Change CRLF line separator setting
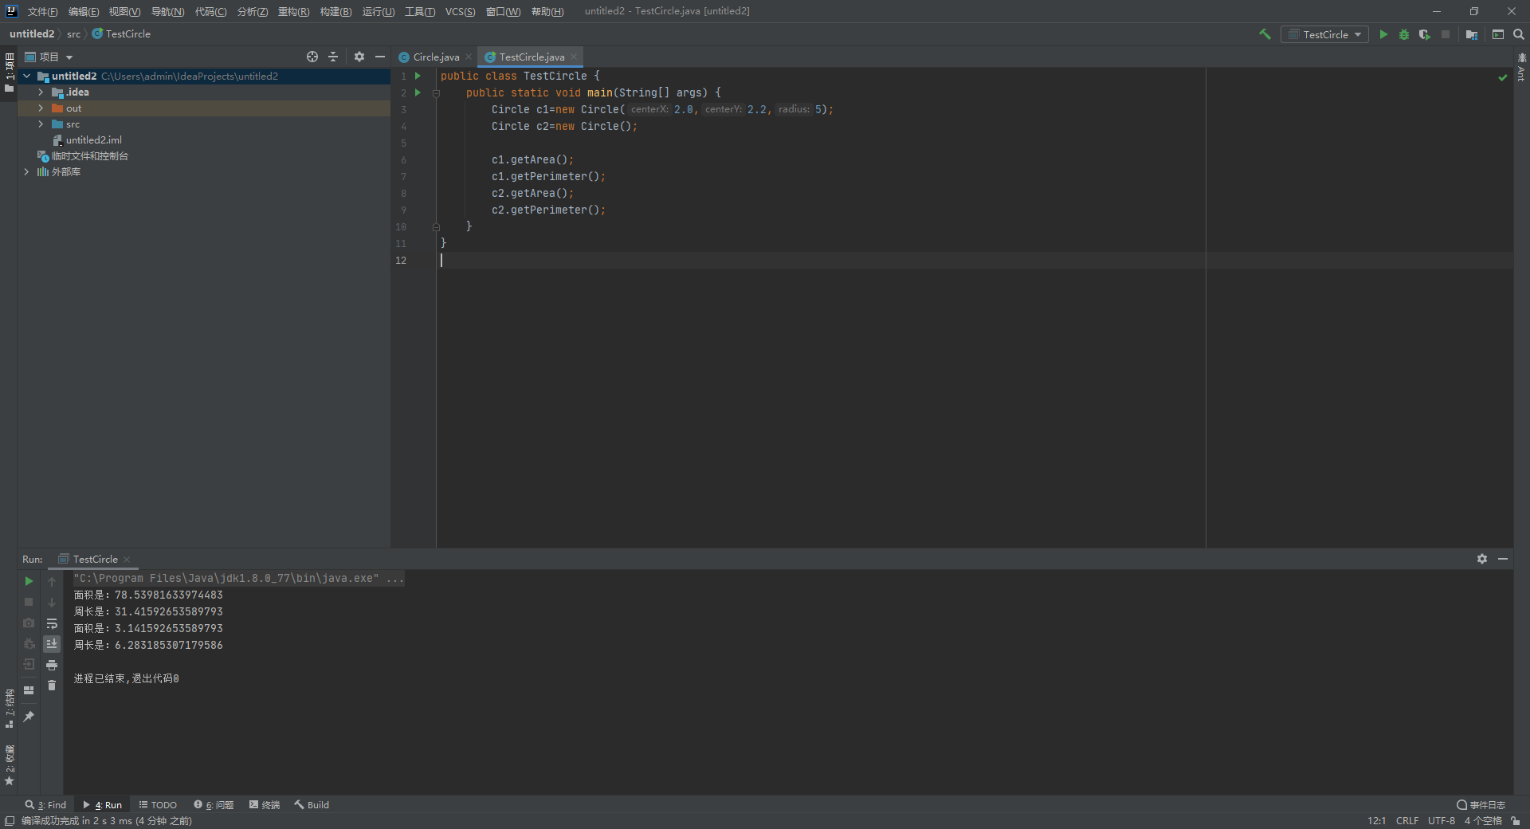Image resolution: width=1530 pixels, height=829 pixels. (1407, 821)
